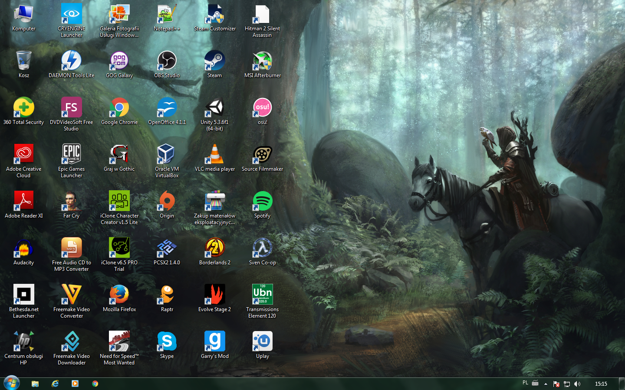
Task: Select the Origin desktop icon
Action: [167, 205]
